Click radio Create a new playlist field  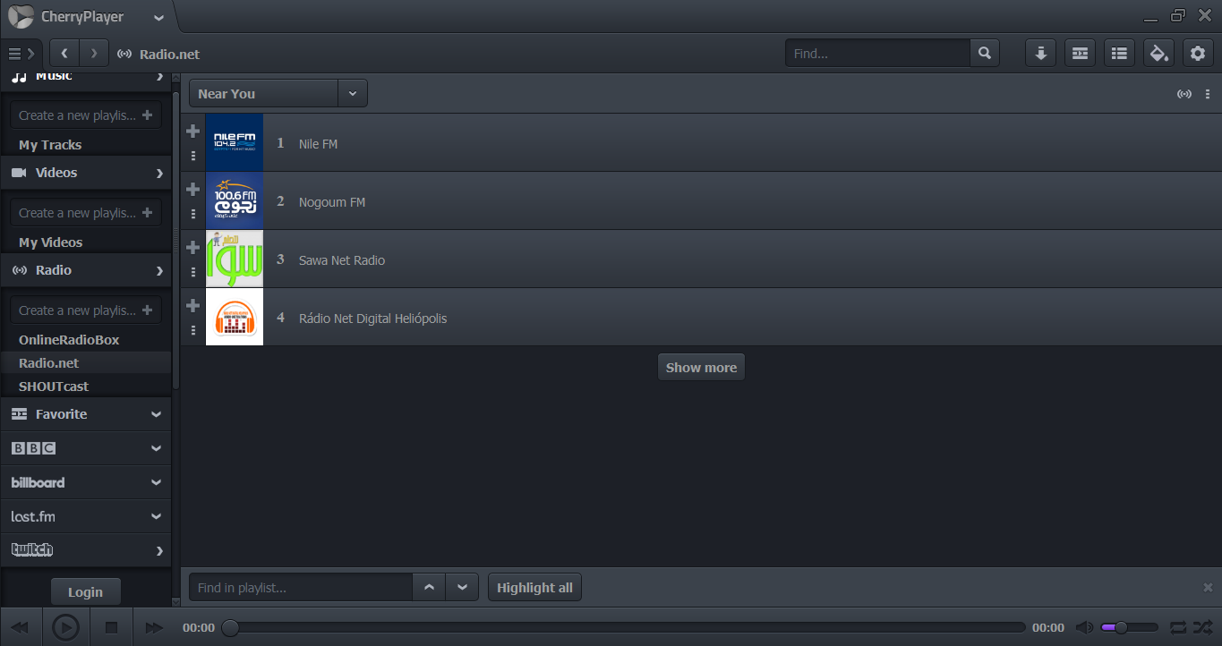86,310
